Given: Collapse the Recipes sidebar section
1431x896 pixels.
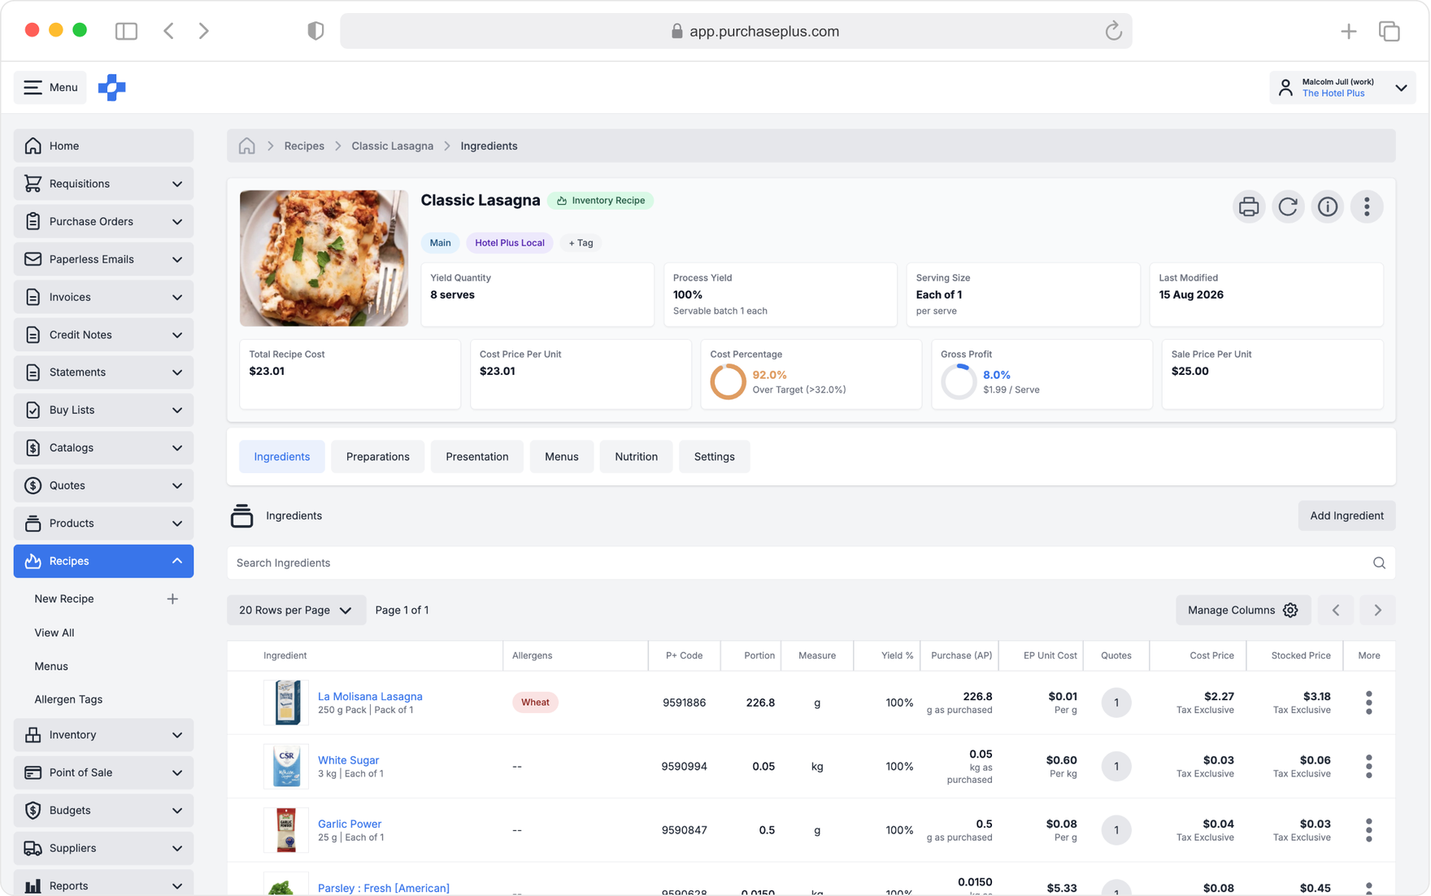Looking at the screenshot, I should point(103,561).
